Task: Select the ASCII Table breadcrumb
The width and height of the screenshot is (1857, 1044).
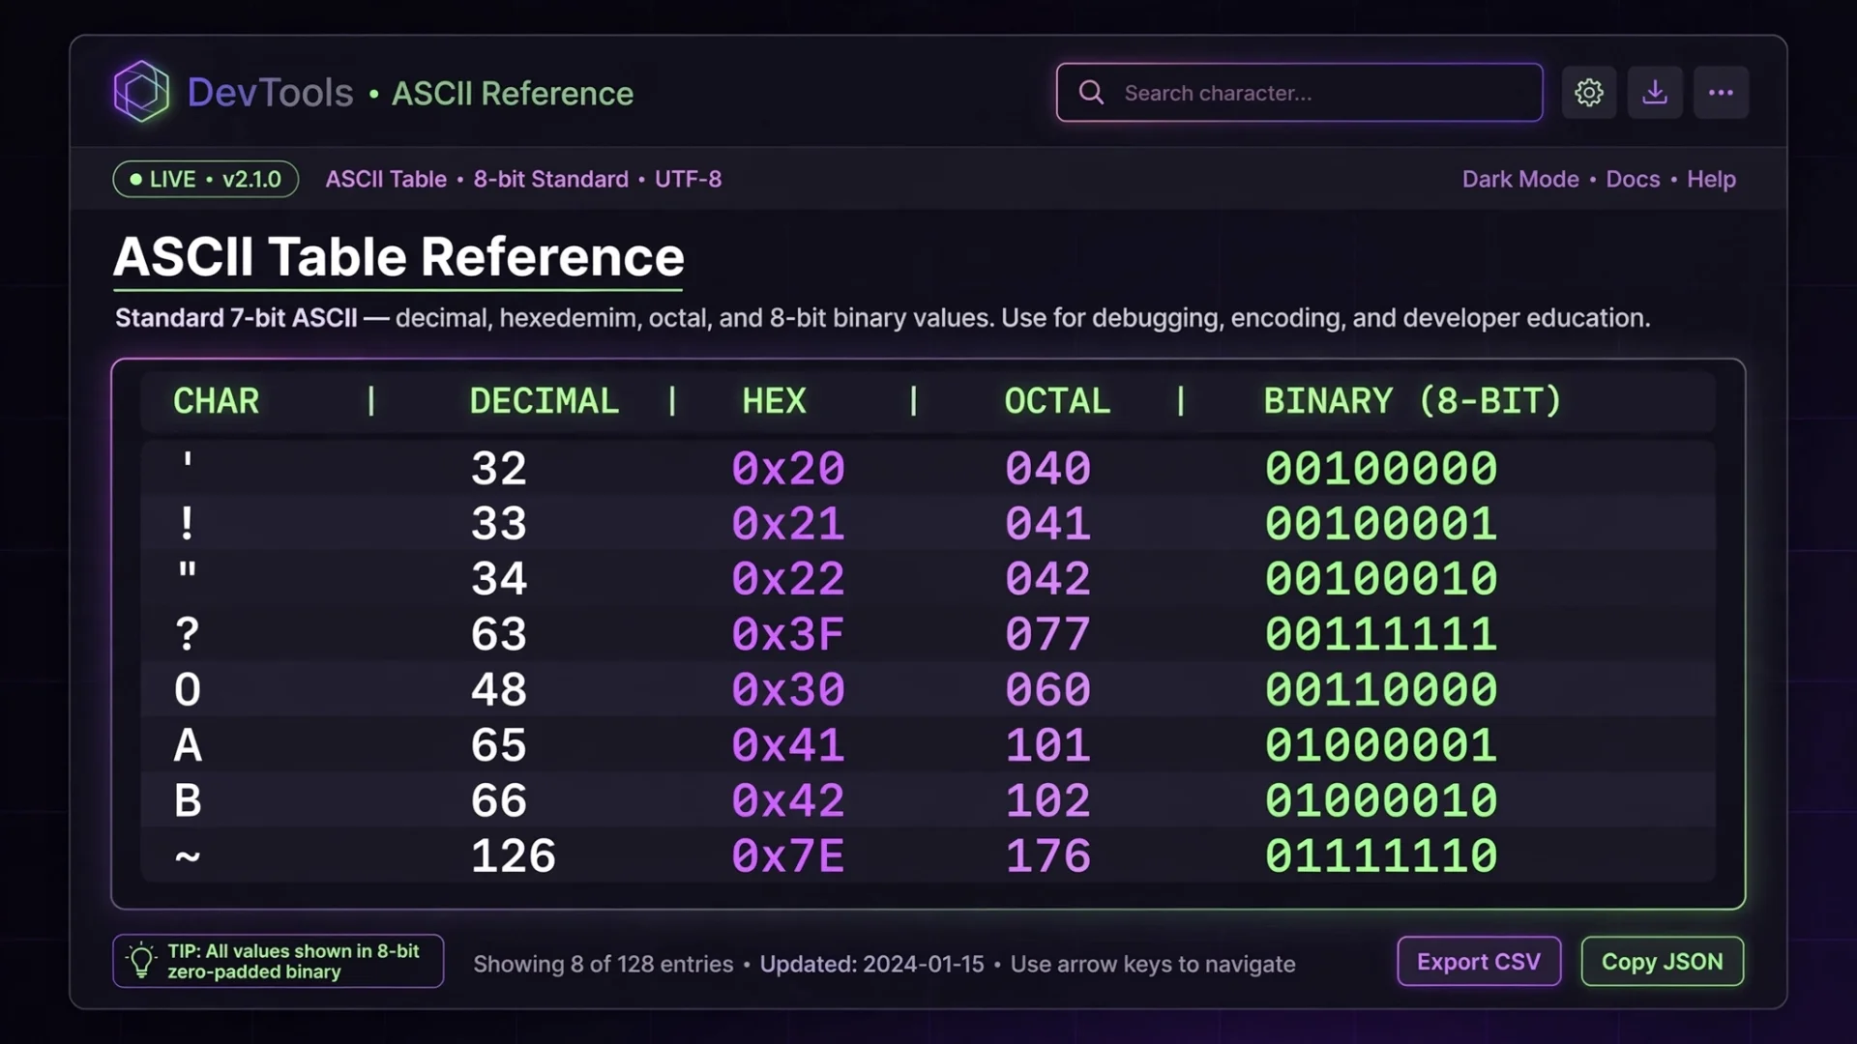Action: point(386,179)
